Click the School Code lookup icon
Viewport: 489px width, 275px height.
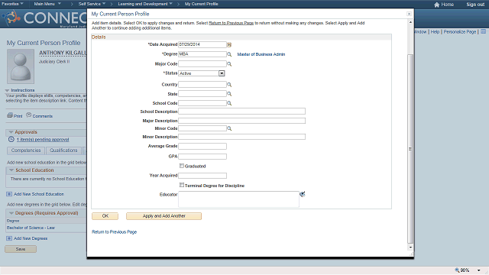[x=229, y=103]
